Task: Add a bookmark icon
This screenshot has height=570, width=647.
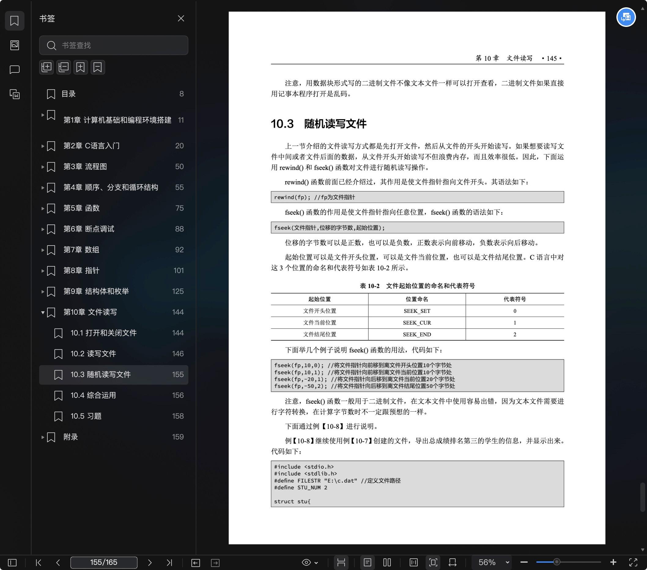Action: coord(80,67)
